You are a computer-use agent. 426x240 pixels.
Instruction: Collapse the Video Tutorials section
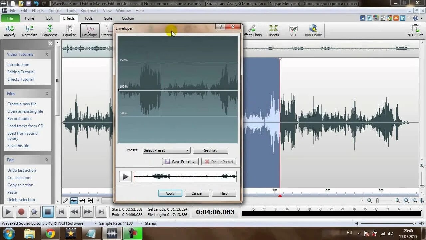(x=47, y=54)
